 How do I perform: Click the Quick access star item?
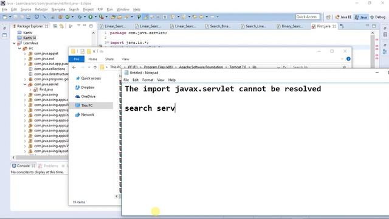tap(88, 78)
